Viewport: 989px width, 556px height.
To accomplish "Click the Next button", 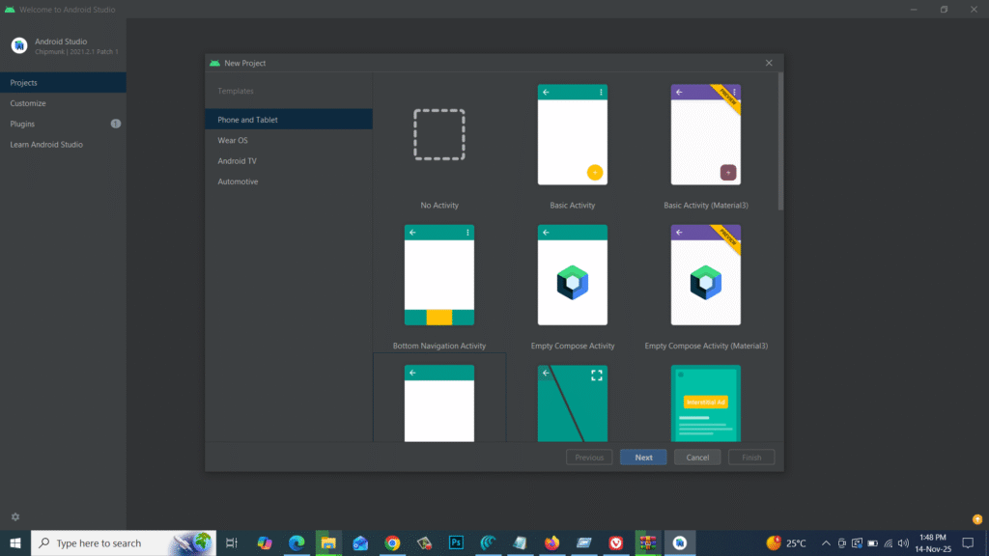I will point(642,457).
